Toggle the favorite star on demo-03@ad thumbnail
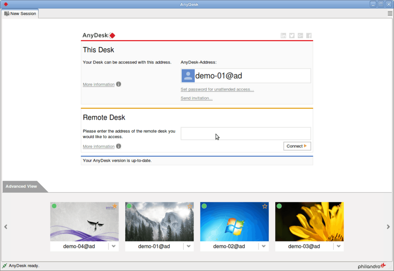Screen dimensions: 394x271 pos(340,206)
